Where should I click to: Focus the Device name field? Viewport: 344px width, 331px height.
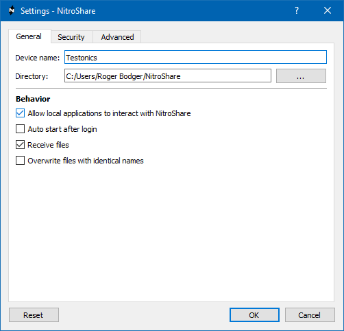pyautogui.click(x=195, y=57)
